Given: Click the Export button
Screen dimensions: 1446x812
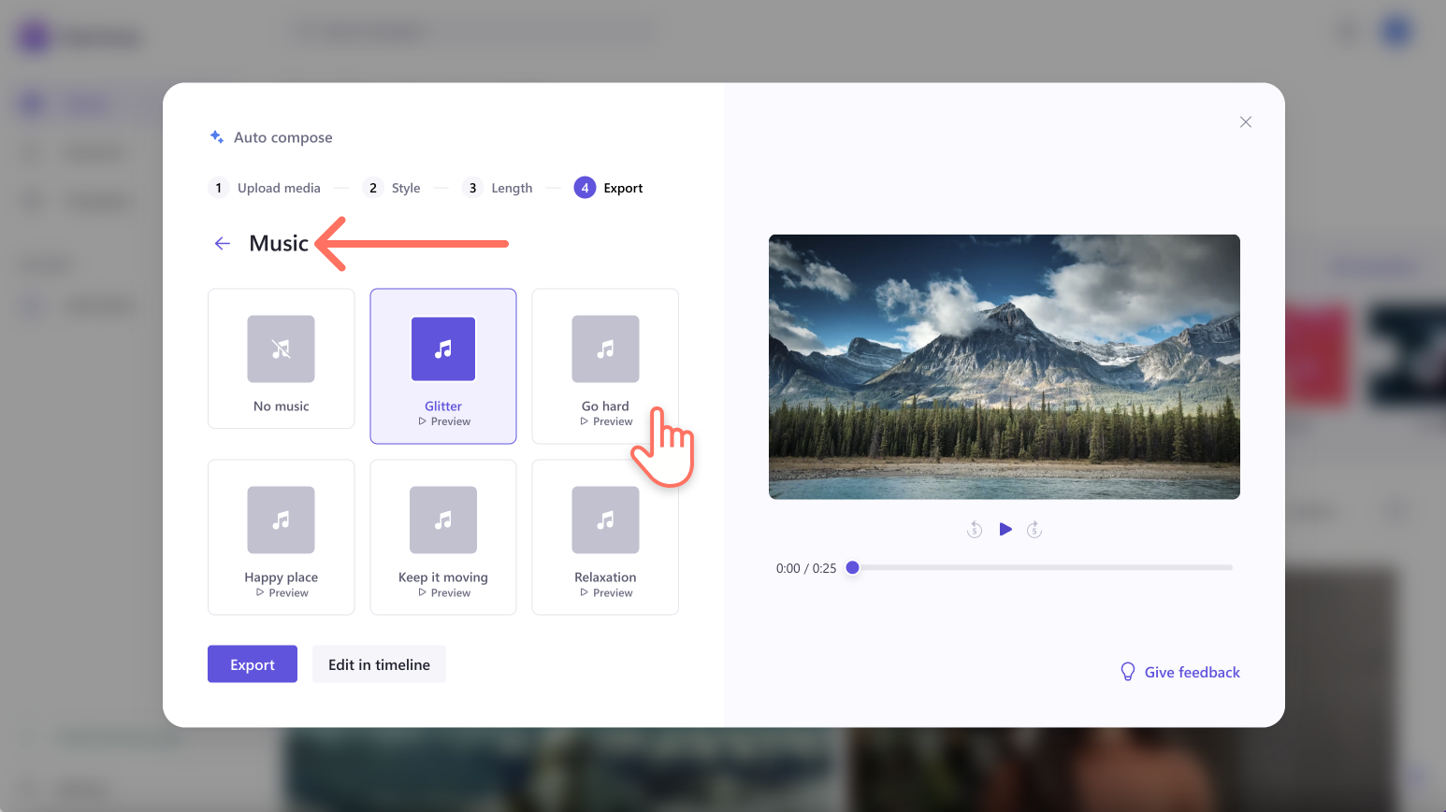Looking at the screenshot, I should pyautogui.click(x=252, y=663).
